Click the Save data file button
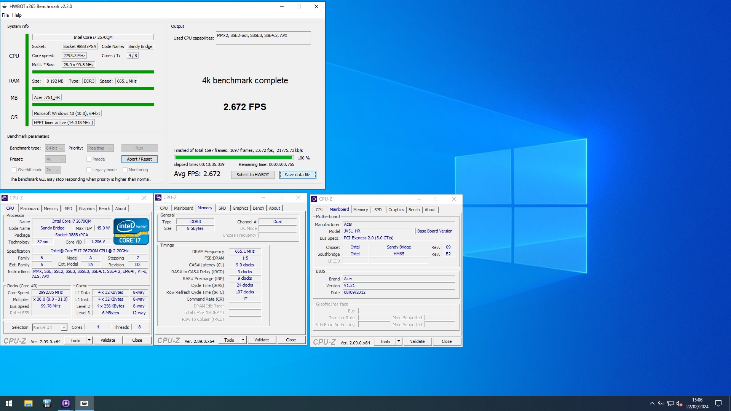 pyautogui.click(x=298, y=175)
